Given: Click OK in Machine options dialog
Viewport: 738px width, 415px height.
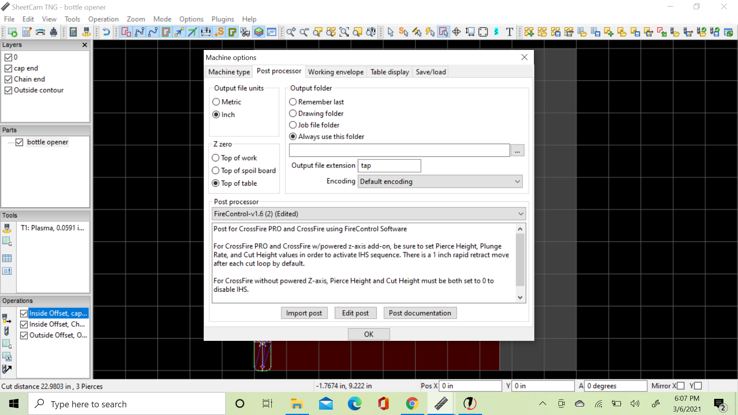Looking at the screenshot, I should point(369,334).
